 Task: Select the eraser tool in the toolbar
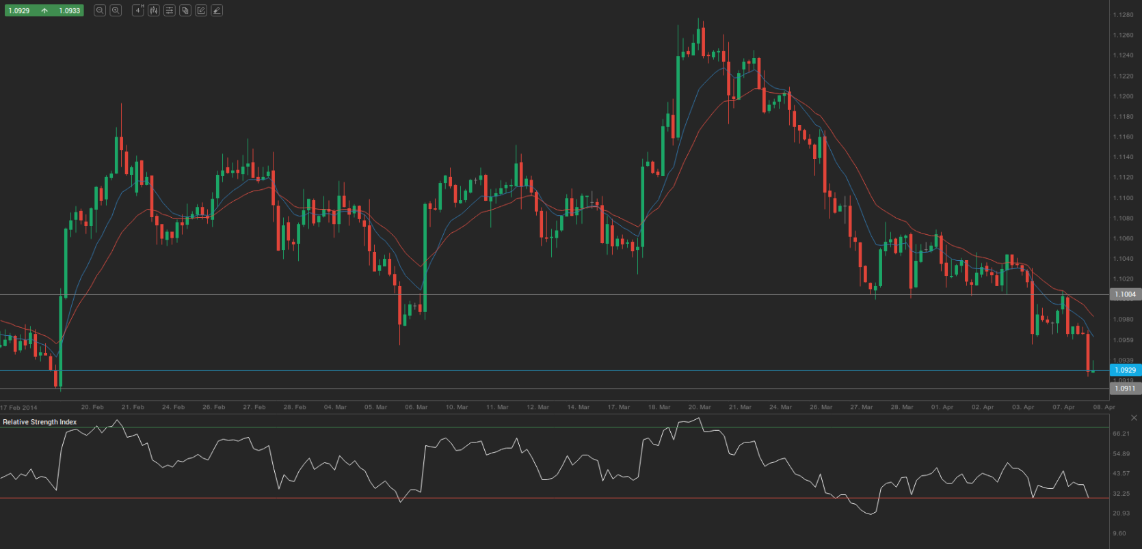[x=217, y=10]
